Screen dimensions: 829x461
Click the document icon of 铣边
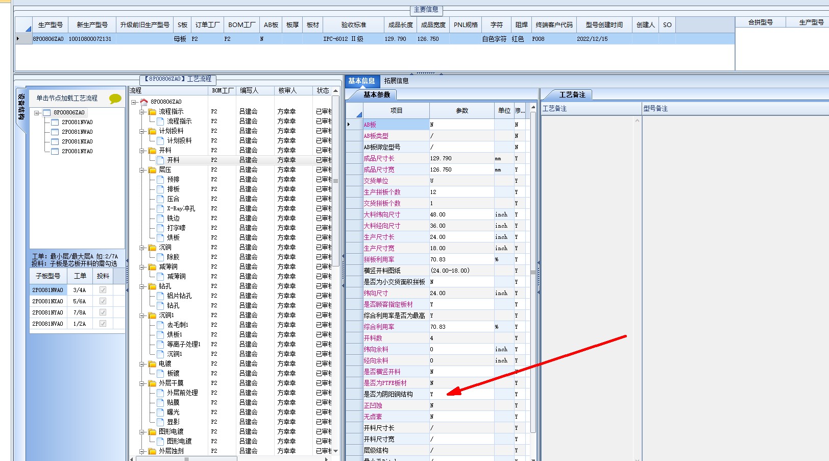(x=160, y=218)
